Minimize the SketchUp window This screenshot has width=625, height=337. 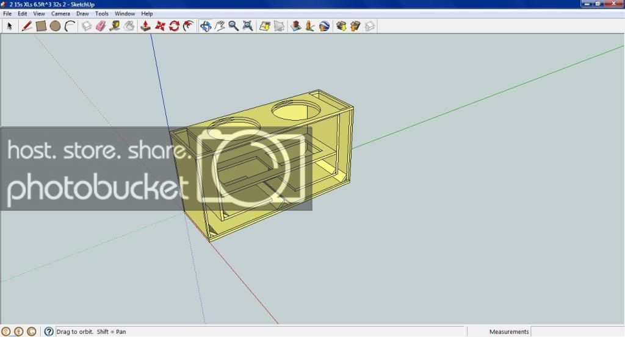tap(587, 4)
